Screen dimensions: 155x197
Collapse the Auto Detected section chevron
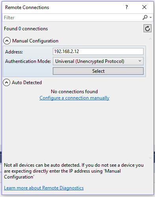pos(7,83)
